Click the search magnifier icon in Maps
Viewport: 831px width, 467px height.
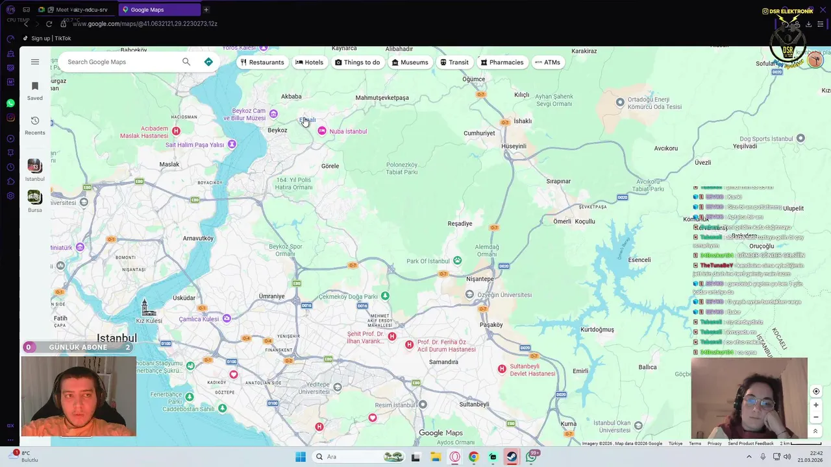tap(186, 62)
